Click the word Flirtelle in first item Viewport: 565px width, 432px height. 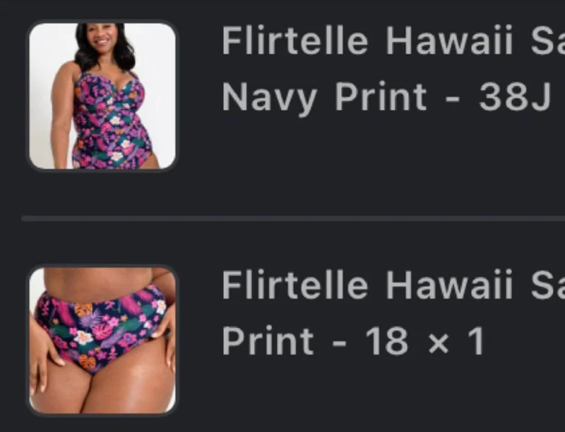[x=295, y=40]
